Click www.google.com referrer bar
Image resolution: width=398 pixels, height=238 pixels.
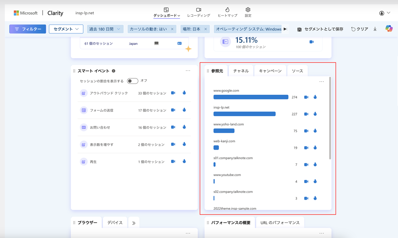tap(251, 97)
